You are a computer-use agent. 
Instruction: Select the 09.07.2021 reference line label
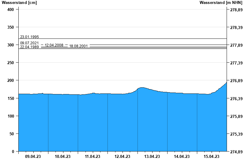pos(29,43)
